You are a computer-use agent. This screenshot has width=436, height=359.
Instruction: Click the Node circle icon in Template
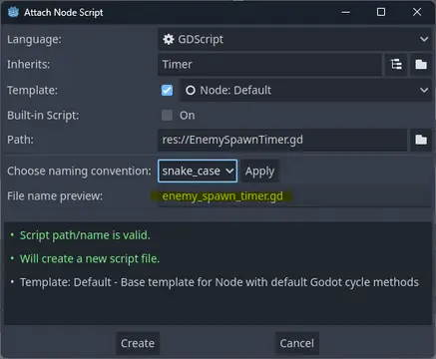point(191,90)
